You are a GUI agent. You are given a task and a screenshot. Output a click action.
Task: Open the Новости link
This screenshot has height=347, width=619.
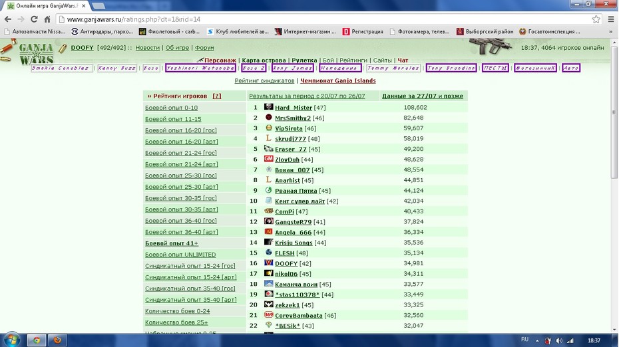pyautogui.click(x=148, y=48)
